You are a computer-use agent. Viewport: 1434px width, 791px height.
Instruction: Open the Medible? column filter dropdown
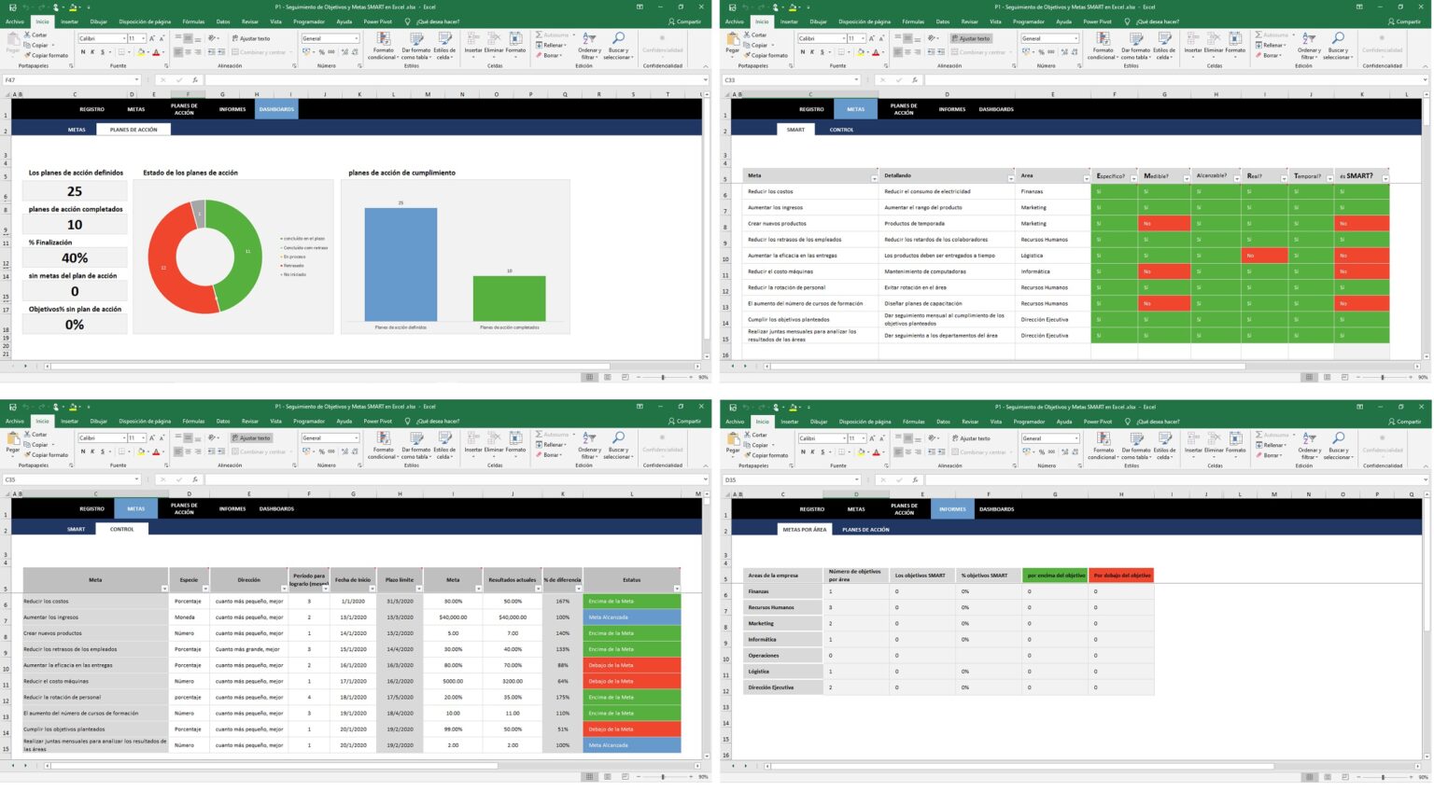point(1186,178)
